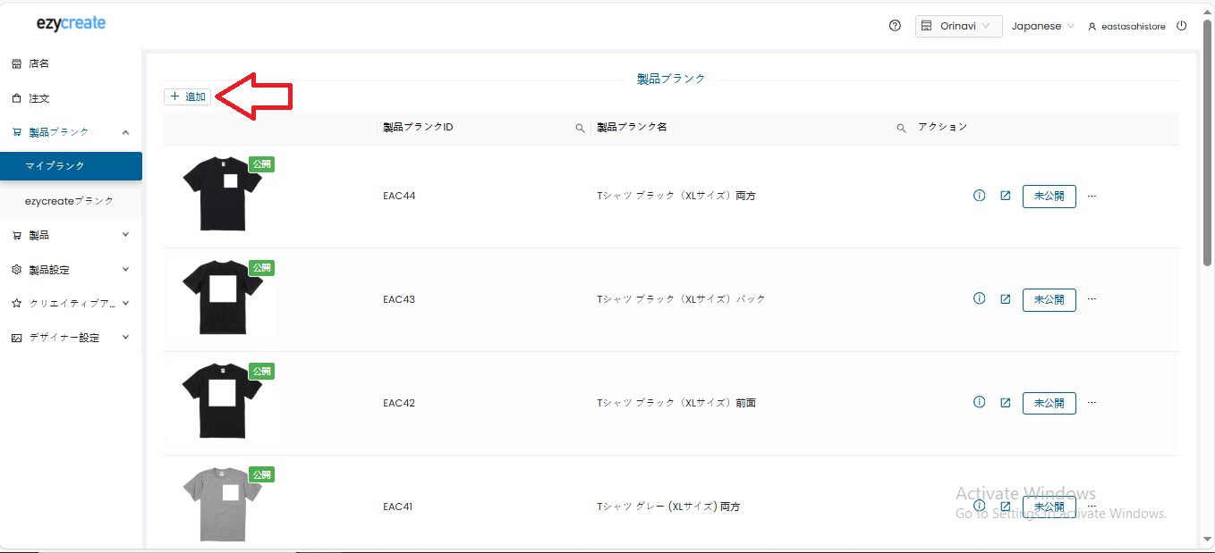1215x553 pixels.
Task: Click the help question mark icon
Action: (895, 26)
